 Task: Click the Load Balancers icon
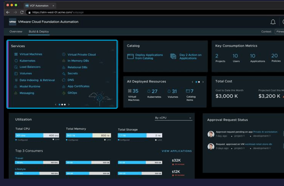pos(16,67)
